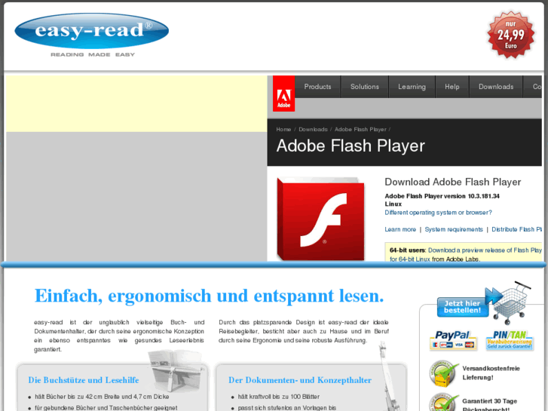
Task: Click the Der Dokumenten- und Konzepthalter heading
Action: (300, 380)
